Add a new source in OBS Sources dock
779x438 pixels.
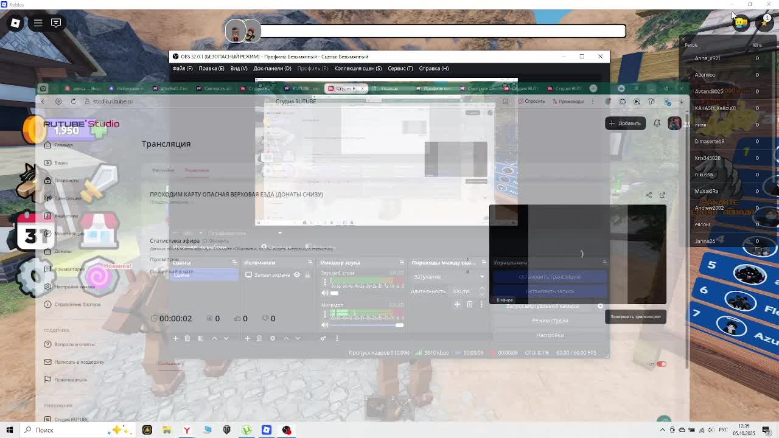click(247, 338)
